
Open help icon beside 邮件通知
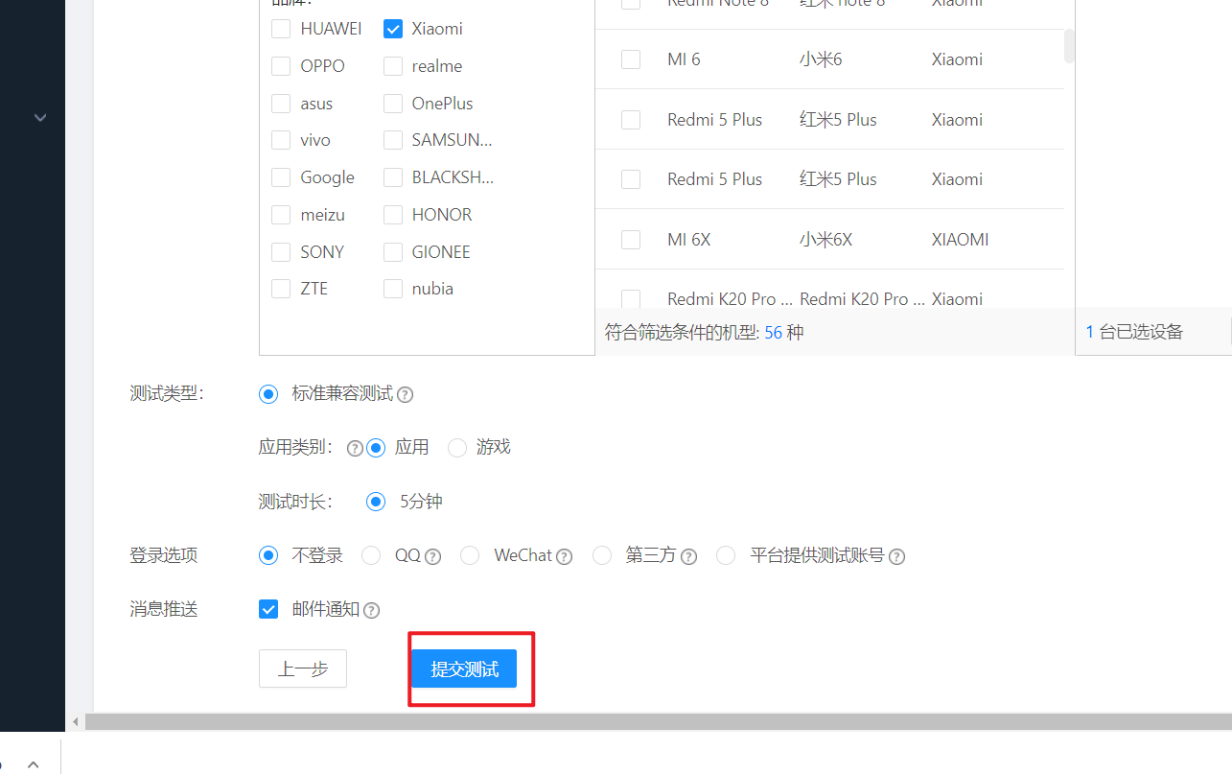(x=371, y=610)
